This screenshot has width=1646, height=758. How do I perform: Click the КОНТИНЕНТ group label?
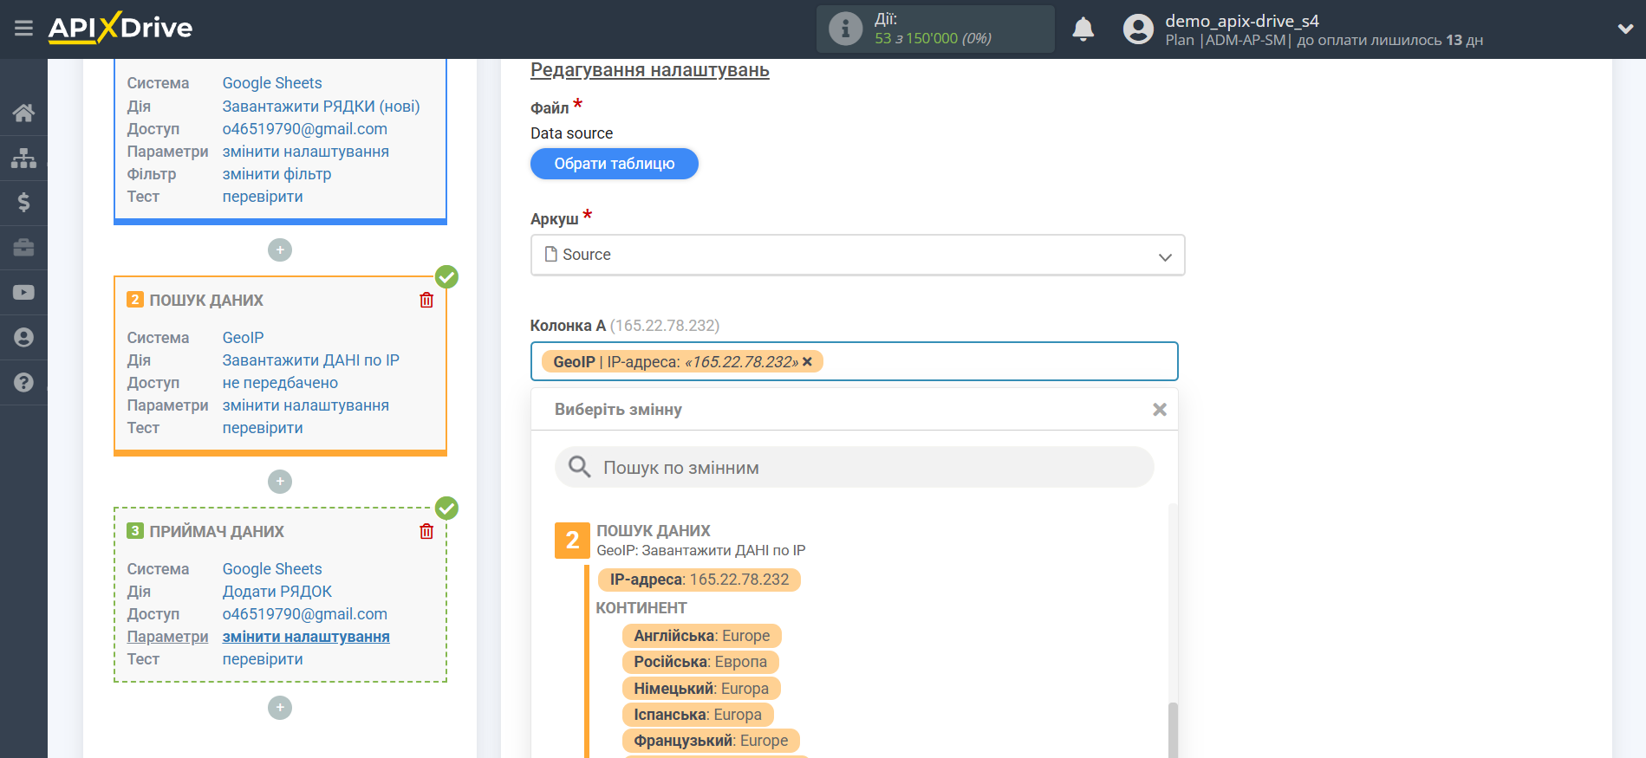tap(641, 608)
